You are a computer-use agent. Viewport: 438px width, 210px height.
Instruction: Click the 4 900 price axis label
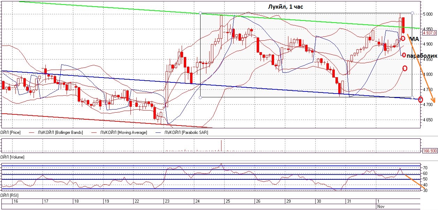pos(428,44)
